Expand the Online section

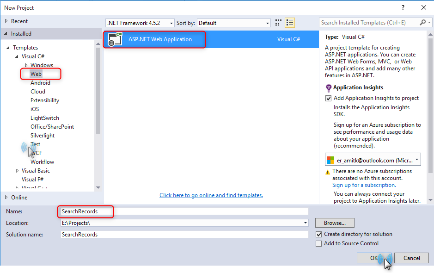click(x=6, y=197)
